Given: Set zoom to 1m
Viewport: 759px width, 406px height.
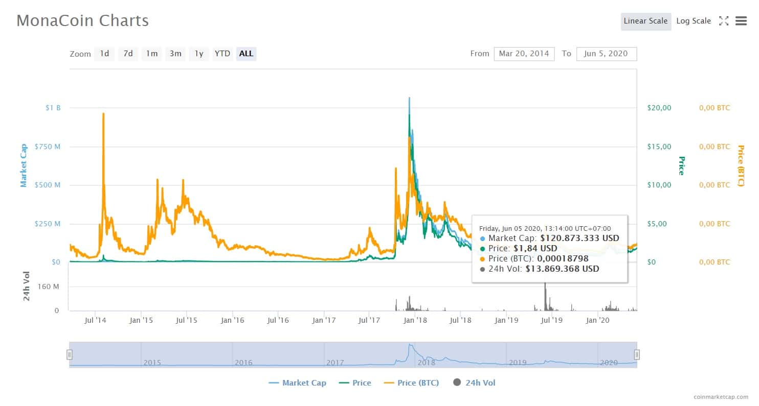Looking at the screenshot, I should coord(151,54).
